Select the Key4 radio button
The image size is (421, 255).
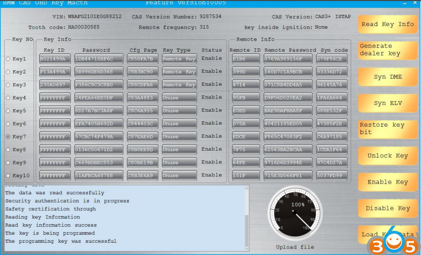(8, 98)
